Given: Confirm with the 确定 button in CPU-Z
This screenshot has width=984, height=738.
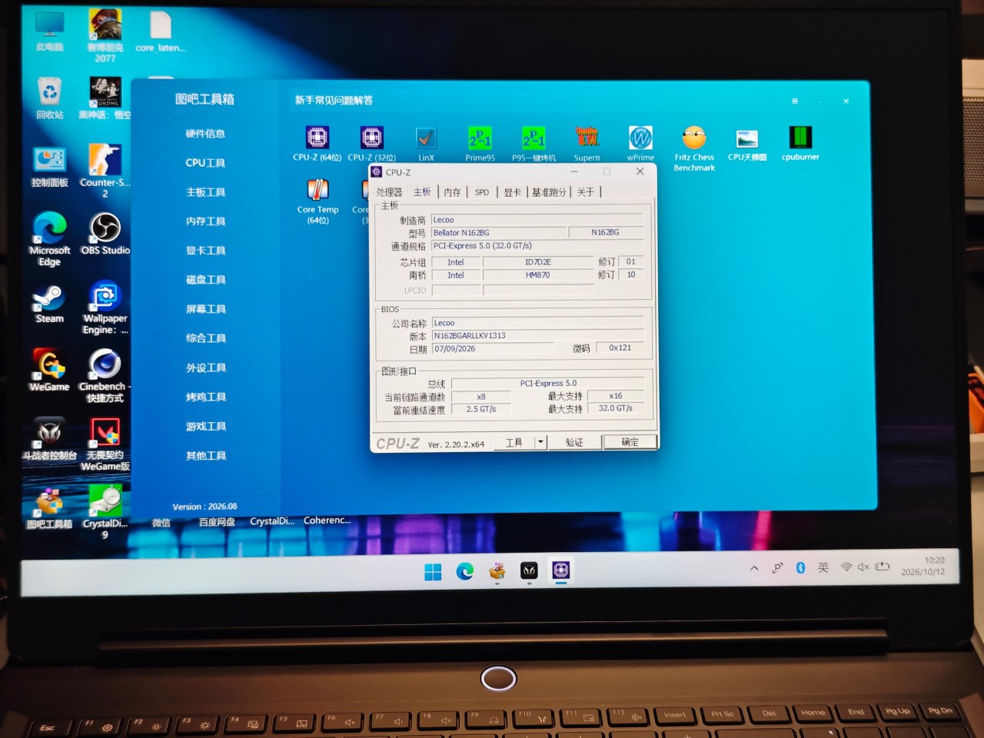Looking at the screenshot, I should pos(630,441).
